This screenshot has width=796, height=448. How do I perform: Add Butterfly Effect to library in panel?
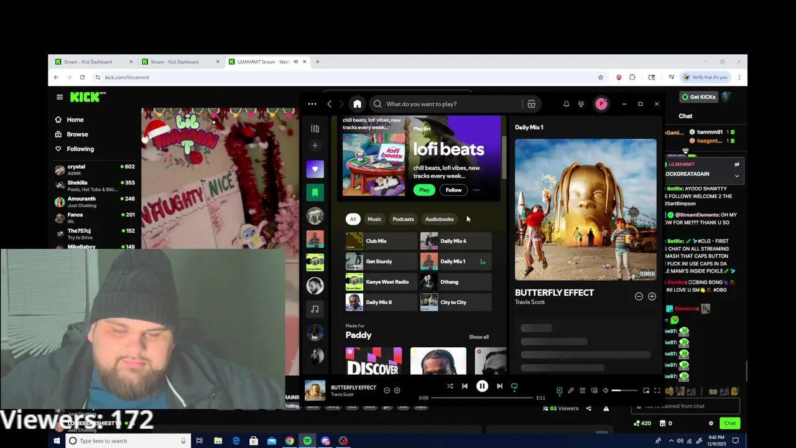[652, 297]
